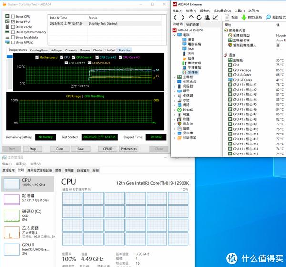Image resolution: width=286 pixels, height=267 pixels.
Task: Toggle CT500P2SSD8 graph series checkbox
Action: (x=90, y=63)
